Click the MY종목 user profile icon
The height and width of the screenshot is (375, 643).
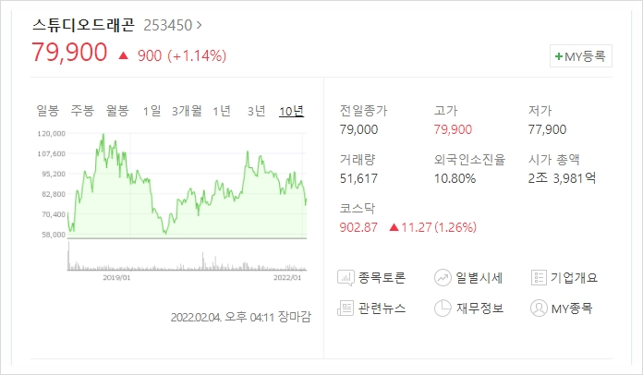[539, 308]
